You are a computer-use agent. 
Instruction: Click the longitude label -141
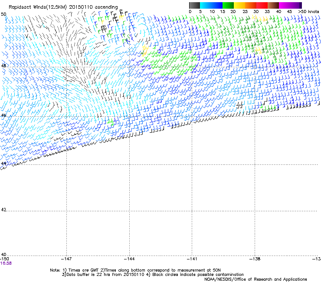pos(192,259)
